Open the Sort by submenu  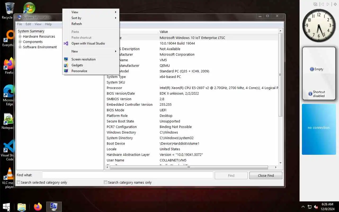[91, 18]
